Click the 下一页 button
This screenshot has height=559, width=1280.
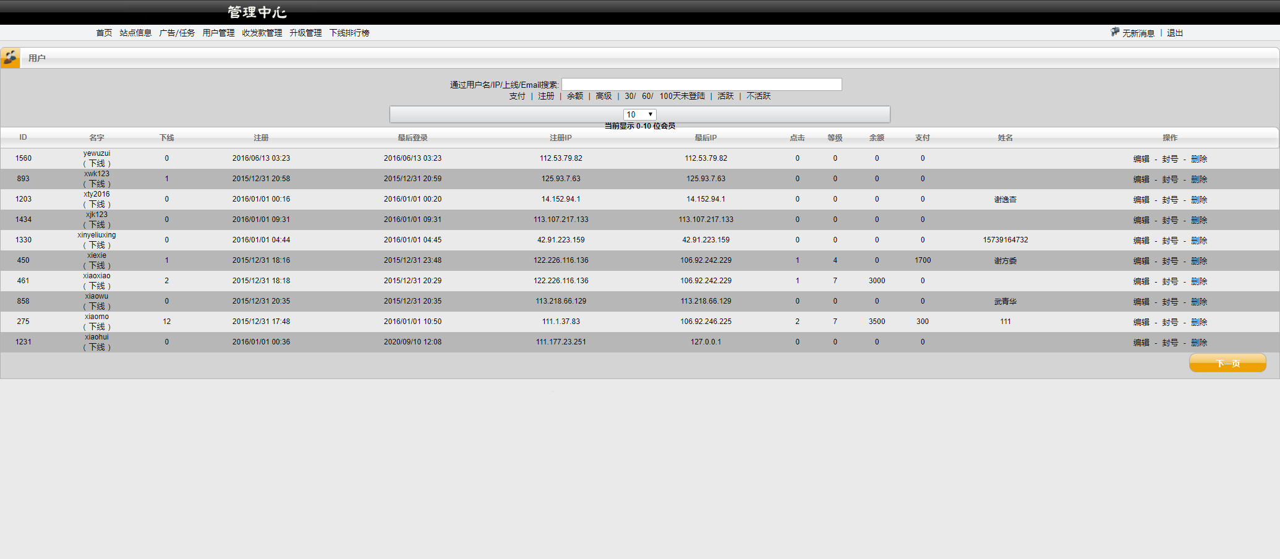pos(1227,363)
